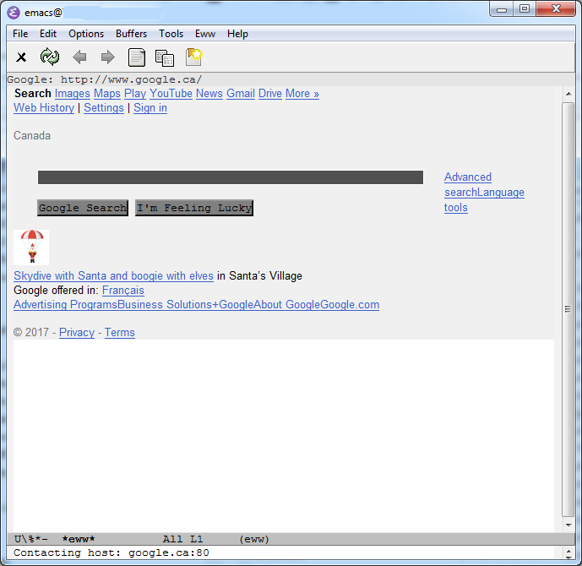This screenshot has width=582, height=566.
Task: Click the Google URL header line
Action: [x=291, y=79]
